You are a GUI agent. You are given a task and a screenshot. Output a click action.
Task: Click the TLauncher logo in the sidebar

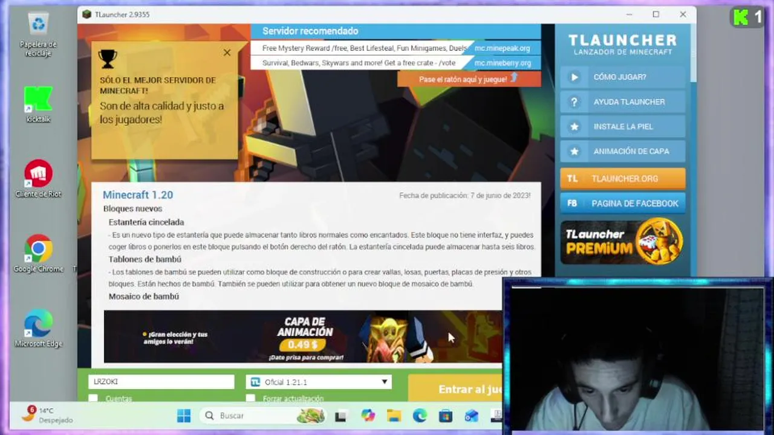tap(623, 44)
